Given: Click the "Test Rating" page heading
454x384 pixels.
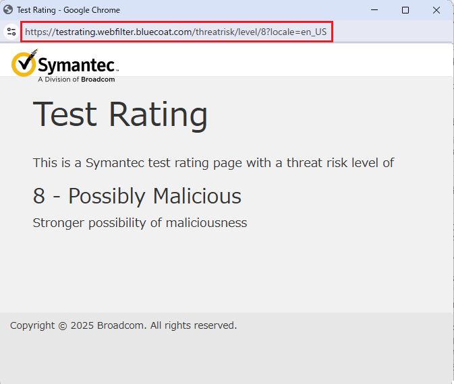Looking at the screenshot, I should (x=120, y=114).
